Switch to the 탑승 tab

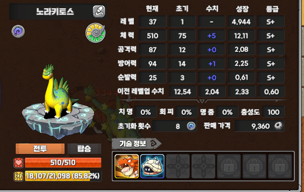84,149
